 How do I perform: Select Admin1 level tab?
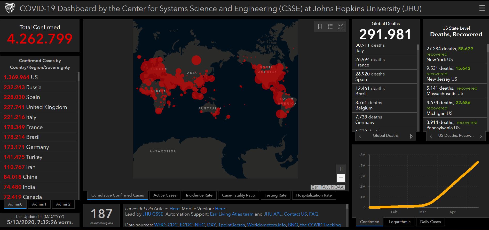(39, 204)
